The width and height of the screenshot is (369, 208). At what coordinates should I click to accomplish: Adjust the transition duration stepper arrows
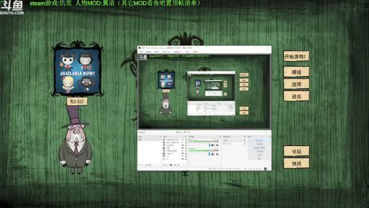click(x=245, y=143)
